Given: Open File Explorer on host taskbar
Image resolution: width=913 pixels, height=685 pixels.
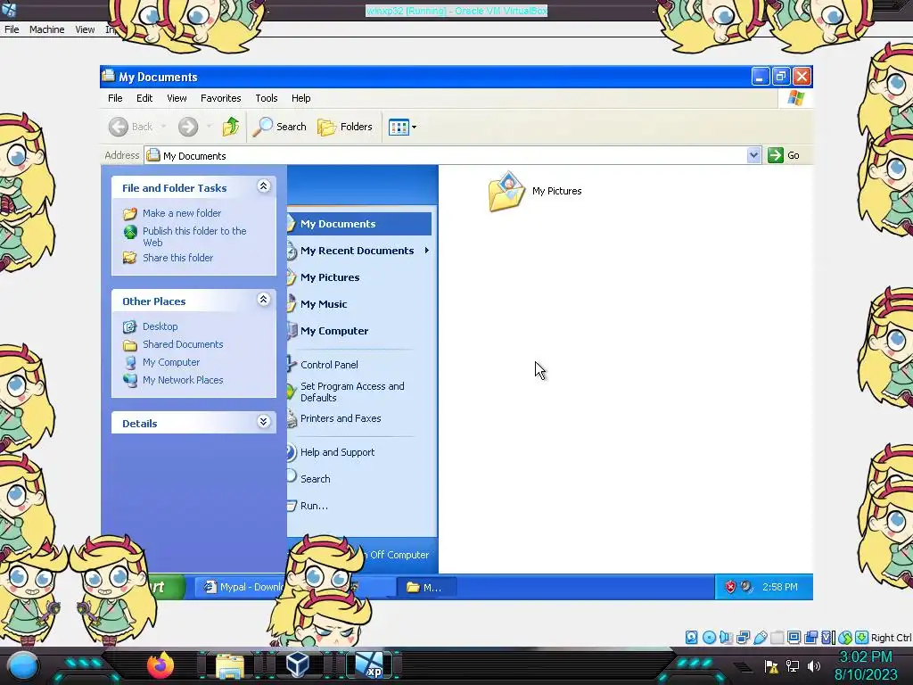Looking at the screenshot, I should click(230, 666).
